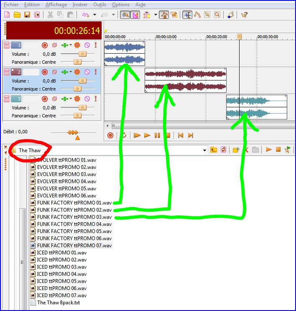Screen dimensions: 296x311
Task: Click the New project icon
Action: 7,15
